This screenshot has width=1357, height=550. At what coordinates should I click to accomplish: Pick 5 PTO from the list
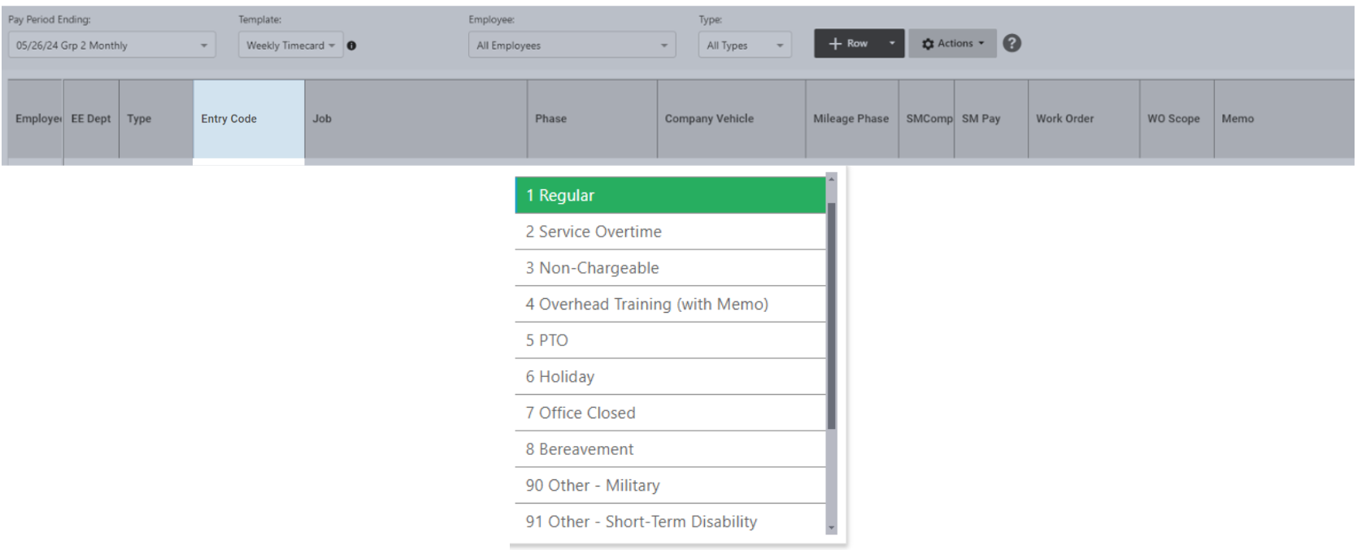670,340
